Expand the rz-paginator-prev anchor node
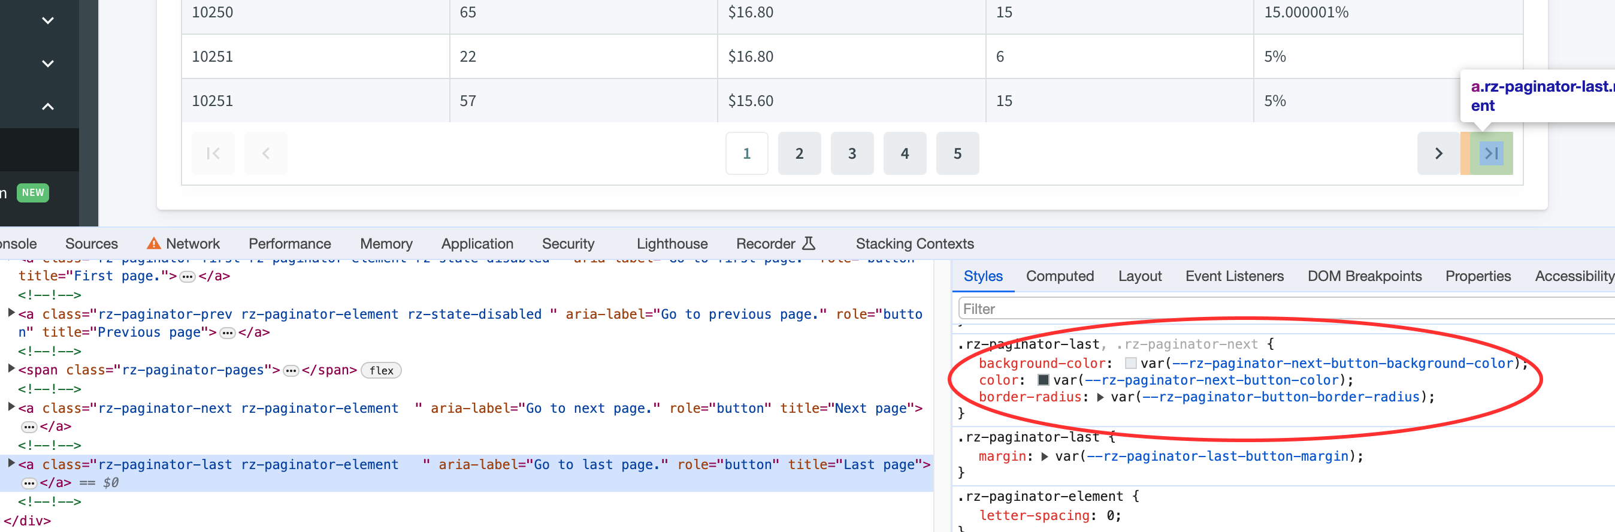The width and height of the screenshot is (1615, 532). point(11,312)
